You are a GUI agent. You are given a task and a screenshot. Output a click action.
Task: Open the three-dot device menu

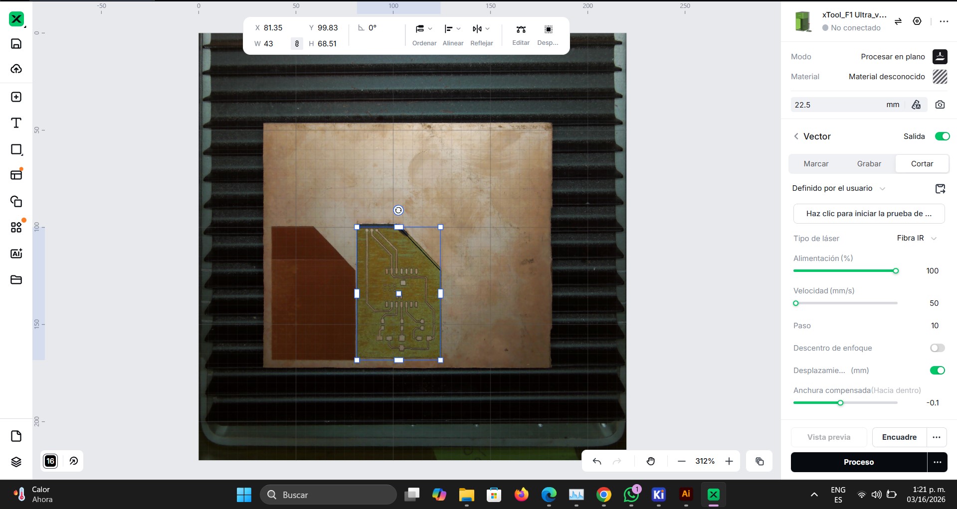(x=944, y=21)
